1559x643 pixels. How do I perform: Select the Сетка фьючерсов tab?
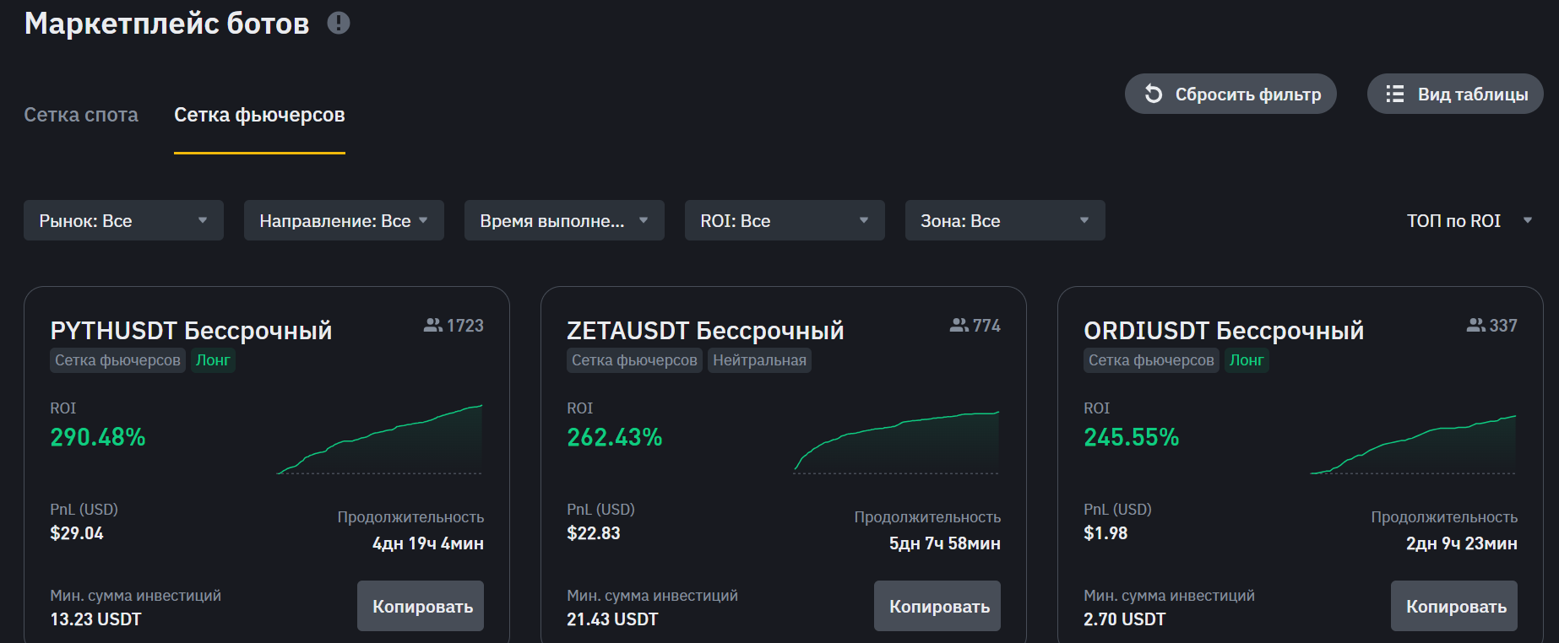[x=259, y=115]
